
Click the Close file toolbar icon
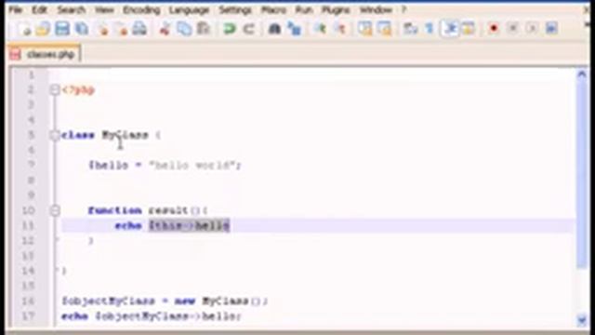click(103, 29)
